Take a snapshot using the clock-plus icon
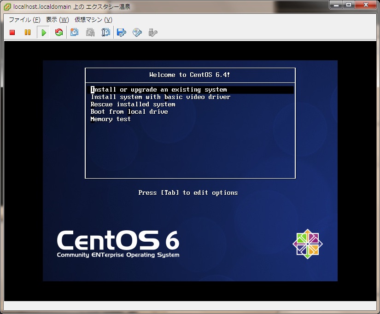This screenshot has height=314, width=380. click(x=74, y=32)
